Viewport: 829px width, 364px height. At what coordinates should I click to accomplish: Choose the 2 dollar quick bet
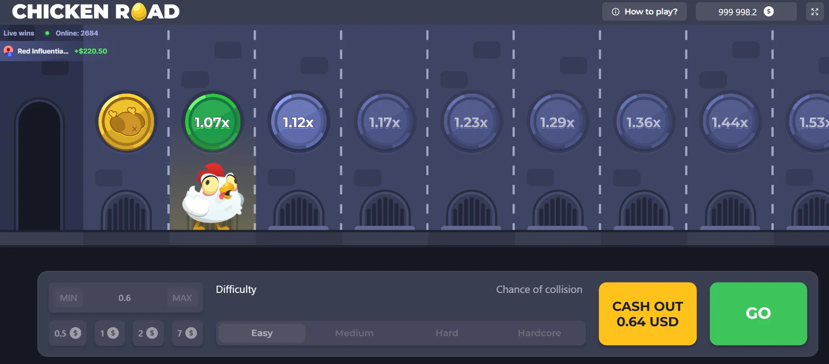click(x=148, y=333)
